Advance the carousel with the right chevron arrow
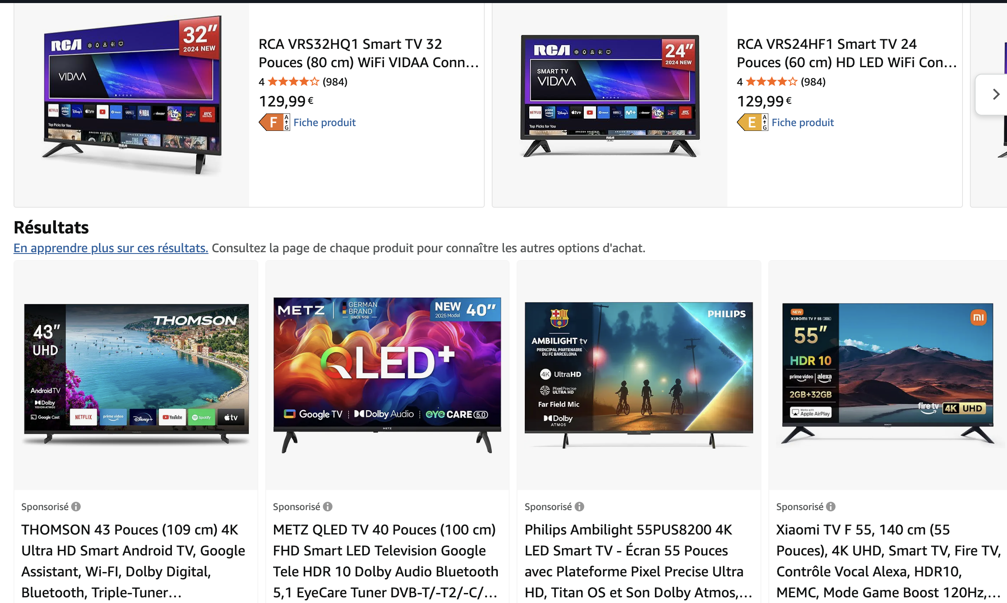 coord(996,94)
